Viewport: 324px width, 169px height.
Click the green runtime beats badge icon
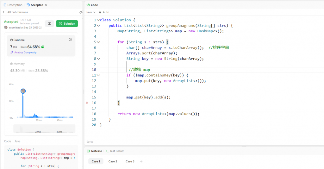[x=43, y=47]
